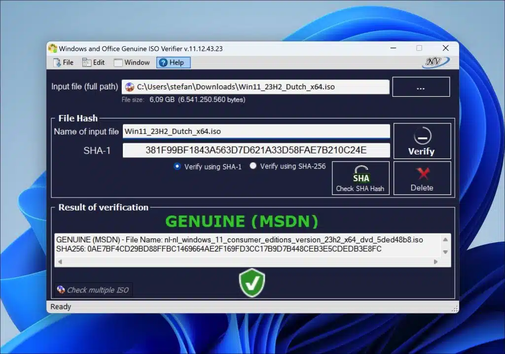This screenshot has width=505, height=354.
Task: Select Verify using SHA-1
Action: tap(178, 166)
